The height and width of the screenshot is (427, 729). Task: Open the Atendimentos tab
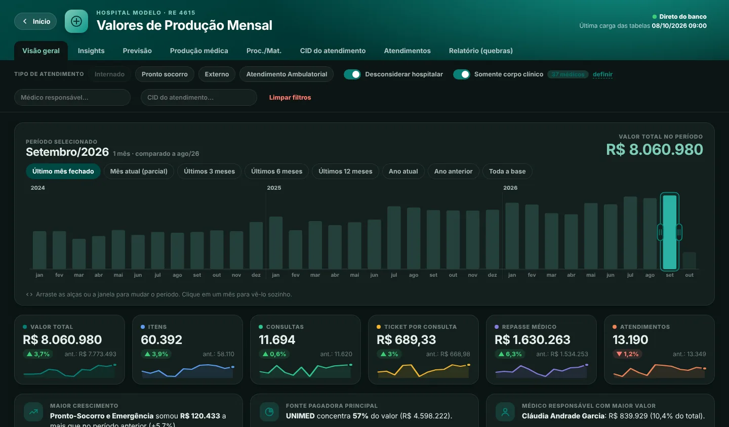[407, 51]
